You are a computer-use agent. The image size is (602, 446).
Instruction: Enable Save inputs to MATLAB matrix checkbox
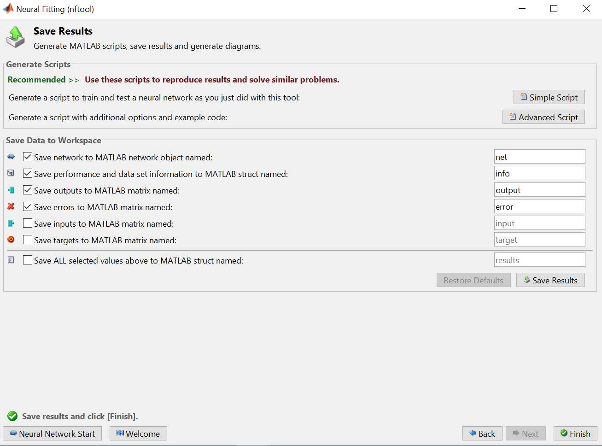pos(28,223)
